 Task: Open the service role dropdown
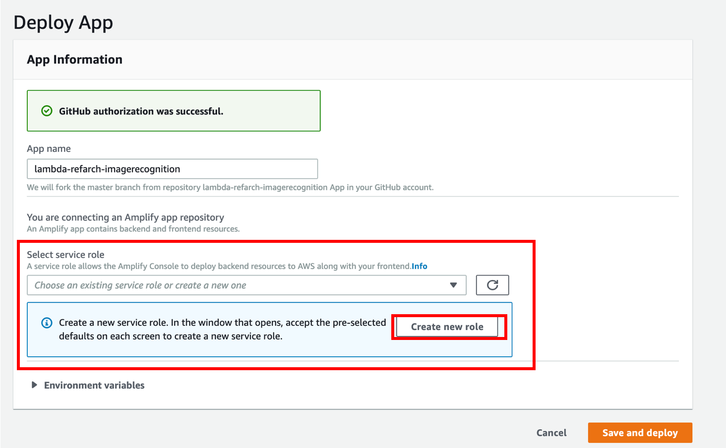pyautogui.click(x=246, y=285)
